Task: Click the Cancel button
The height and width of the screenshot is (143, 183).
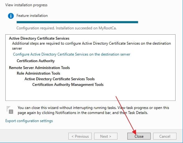Action: point(165,136)
